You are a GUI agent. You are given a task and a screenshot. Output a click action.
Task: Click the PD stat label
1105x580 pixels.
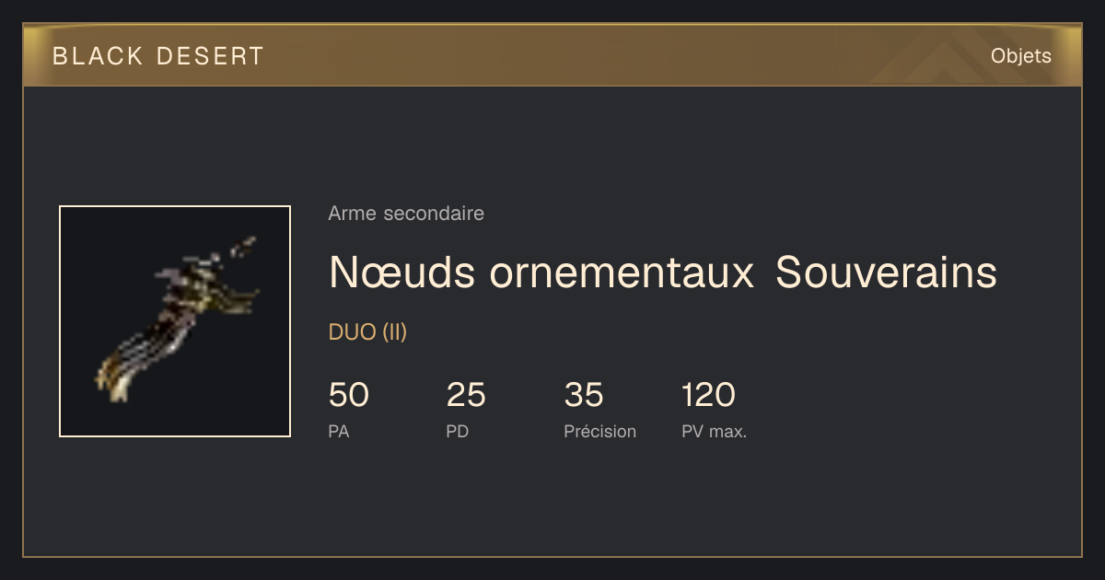click(x=458, y=431)
